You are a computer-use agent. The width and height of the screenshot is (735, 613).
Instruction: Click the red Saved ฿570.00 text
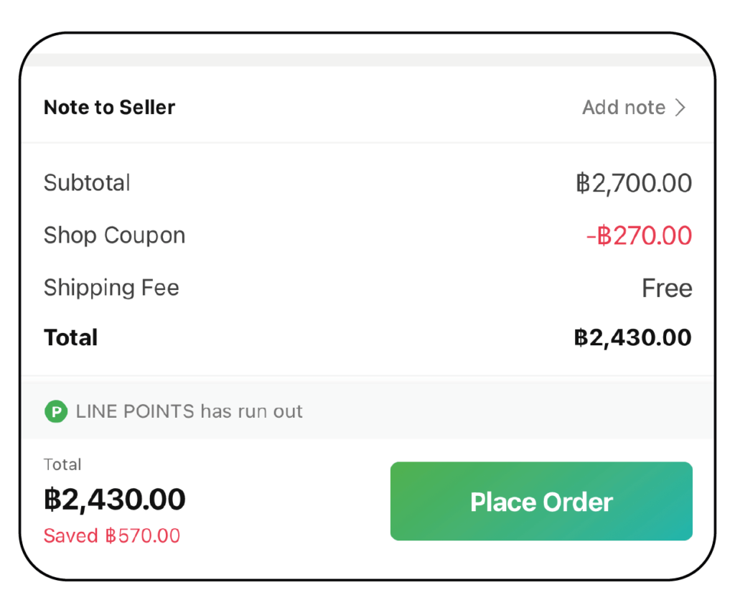(x=111, y=535)
